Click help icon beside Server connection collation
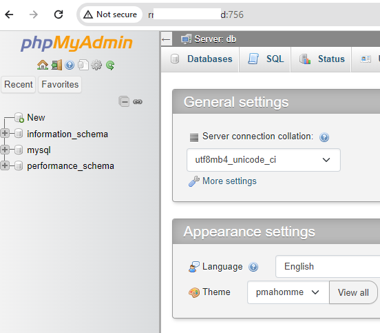The width and height of the screenshot is (380, 333). pyautogui.click(x=324, y=137)
